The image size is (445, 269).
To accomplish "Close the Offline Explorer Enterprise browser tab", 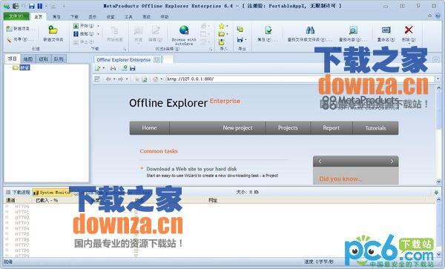I will coord(156,60).
